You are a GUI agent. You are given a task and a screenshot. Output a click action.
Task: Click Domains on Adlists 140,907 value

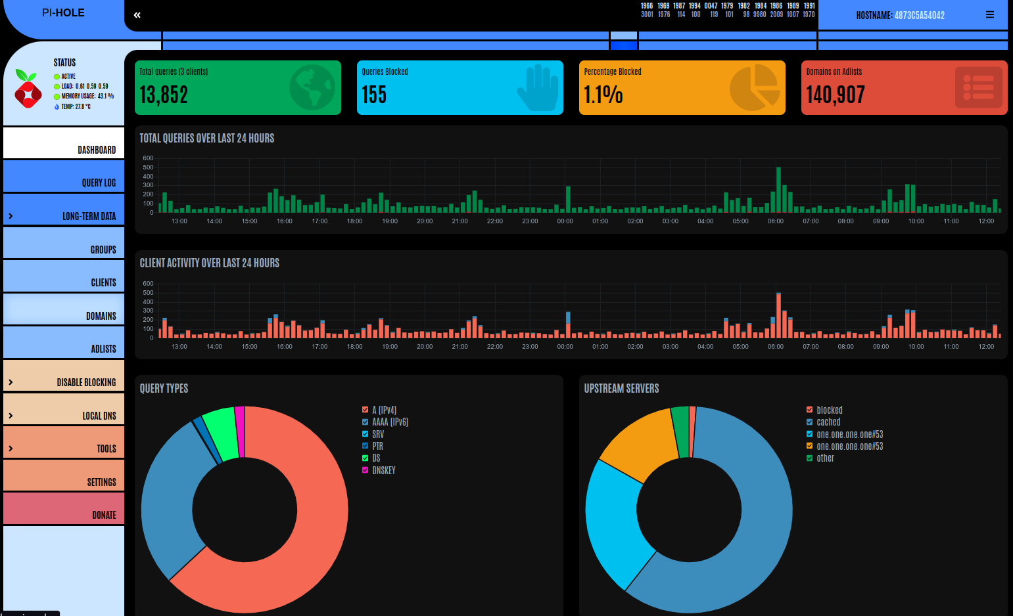pos(836,95)
